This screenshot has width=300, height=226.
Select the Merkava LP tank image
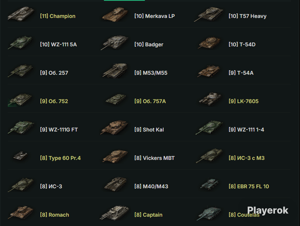(x=115, y=14)
